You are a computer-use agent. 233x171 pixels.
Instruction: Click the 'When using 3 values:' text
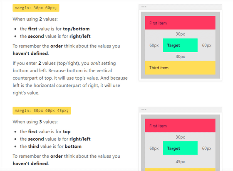(35, 122)
